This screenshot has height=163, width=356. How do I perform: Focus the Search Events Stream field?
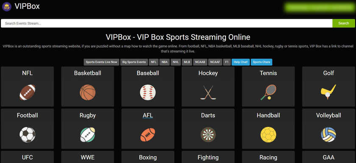coord(167,23)
